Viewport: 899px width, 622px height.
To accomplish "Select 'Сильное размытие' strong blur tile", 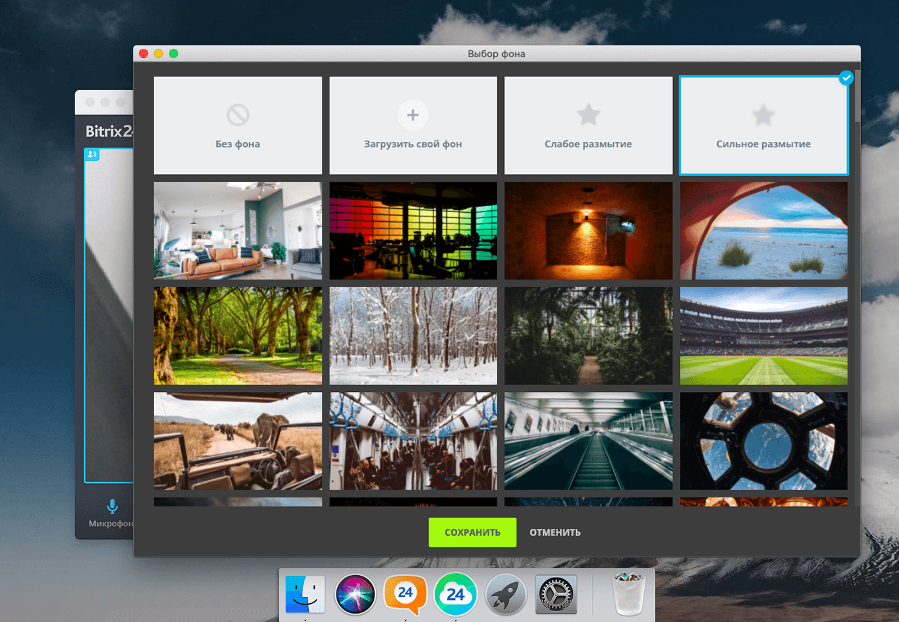I will [x=763, y=126].
